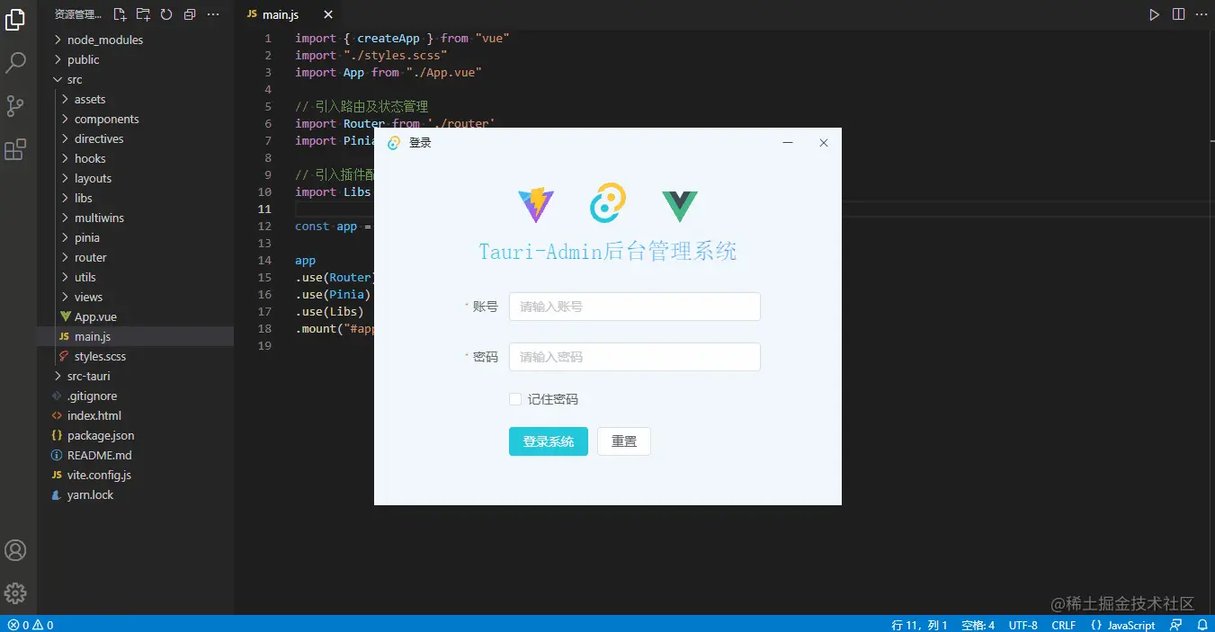This screenshot has width=1215, height=632.
Task: Click line number 11 in editor gutter
Action: tap(264, 209)
